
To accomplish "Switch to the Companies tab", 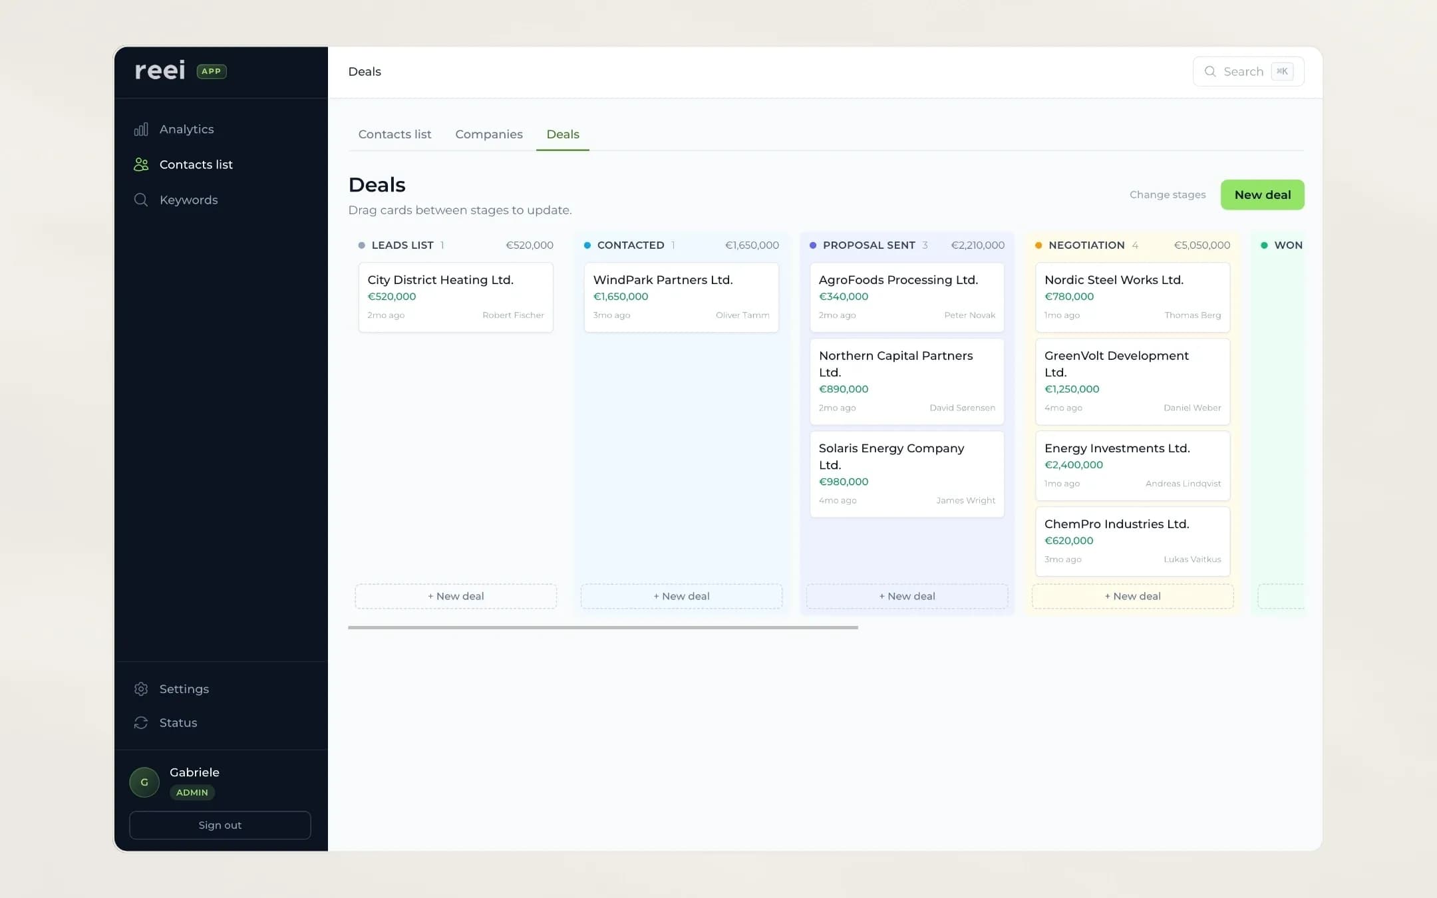I will click(x=489, y=134).
